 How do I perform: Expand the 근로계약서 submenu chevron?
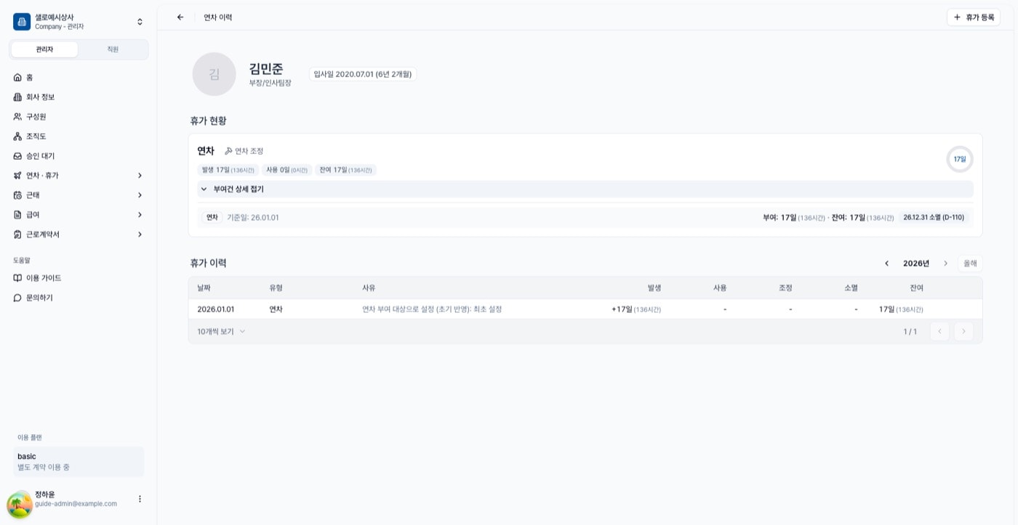[140, 234]
